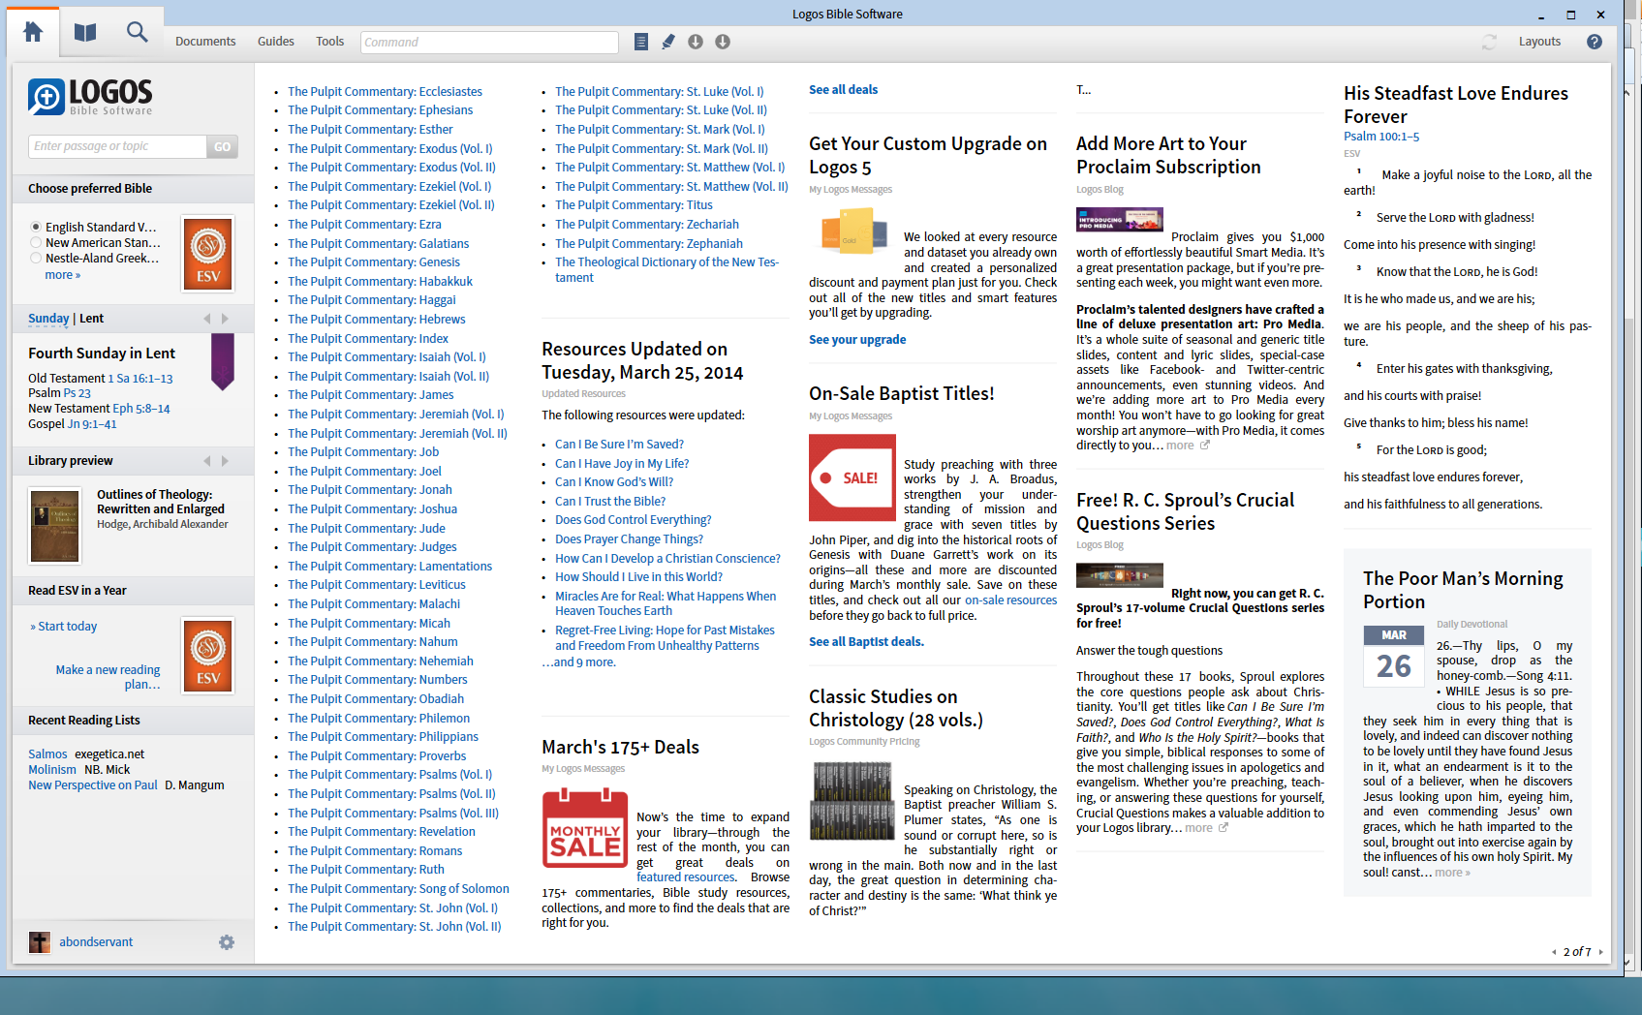This screenshot has width=1642, height=1015.
Task: Click in the Command box
Action: 489,42
